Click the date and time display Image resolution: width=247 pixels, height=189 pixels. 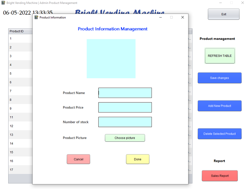(x=28, y=13)
